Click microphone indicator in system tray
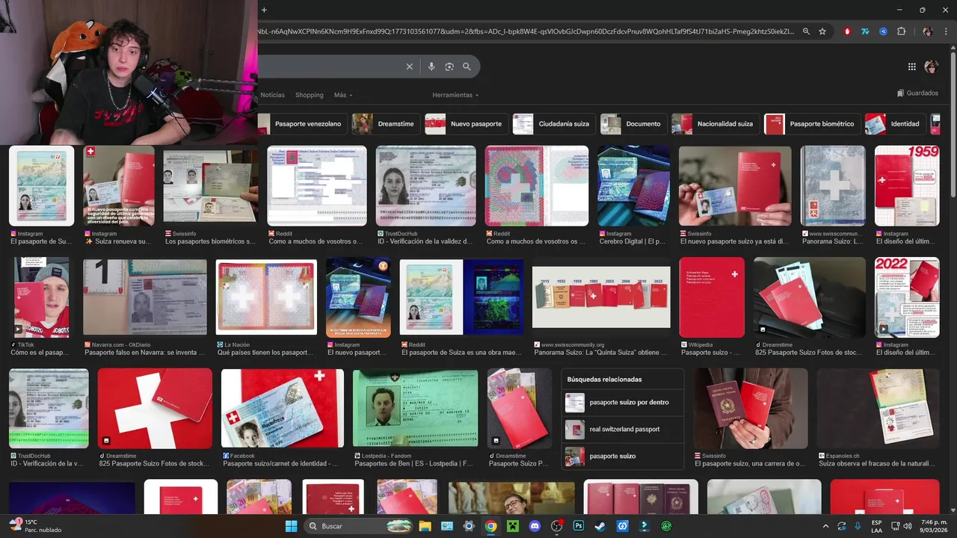This screenshot has height=538, width=957. (858, 526)
